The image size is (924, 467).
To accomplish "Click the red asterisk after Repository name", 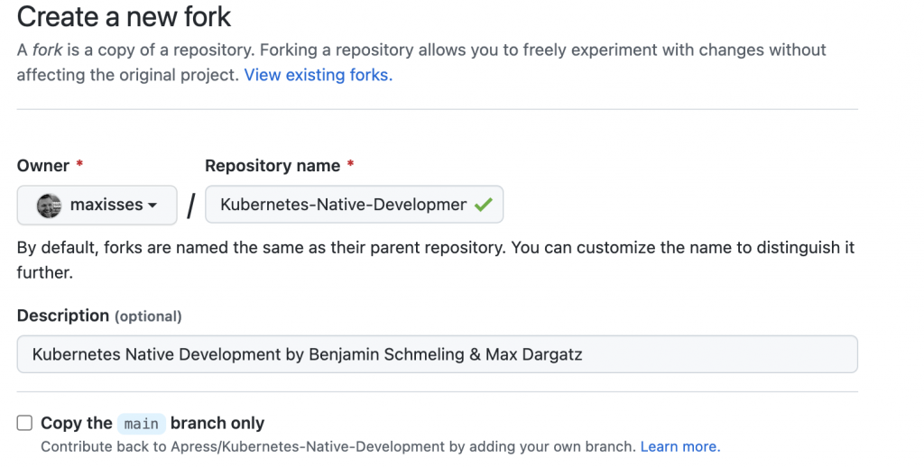I will pos(350,164).
